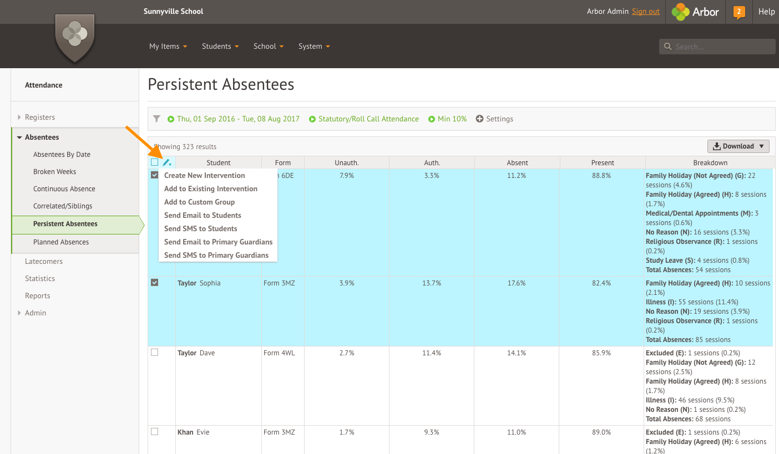
Task: Open the filter Settings link
Action: click(499, 119)
